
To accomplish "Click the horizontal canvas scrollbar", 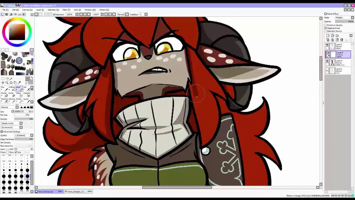I will click(x=177, y=187).
